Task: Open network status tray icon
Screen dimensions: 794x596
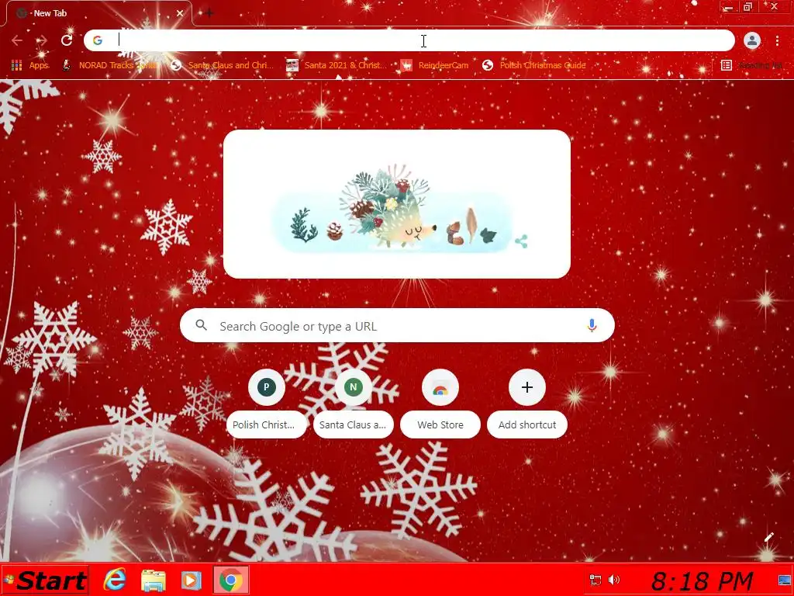Action: point(595,580)
